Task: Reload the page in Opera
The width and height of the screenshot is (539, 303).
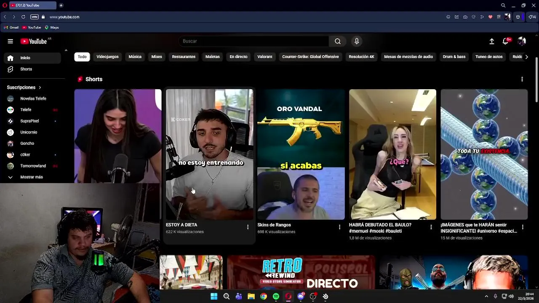Action: pyautogui.click(x=23, y=17)
